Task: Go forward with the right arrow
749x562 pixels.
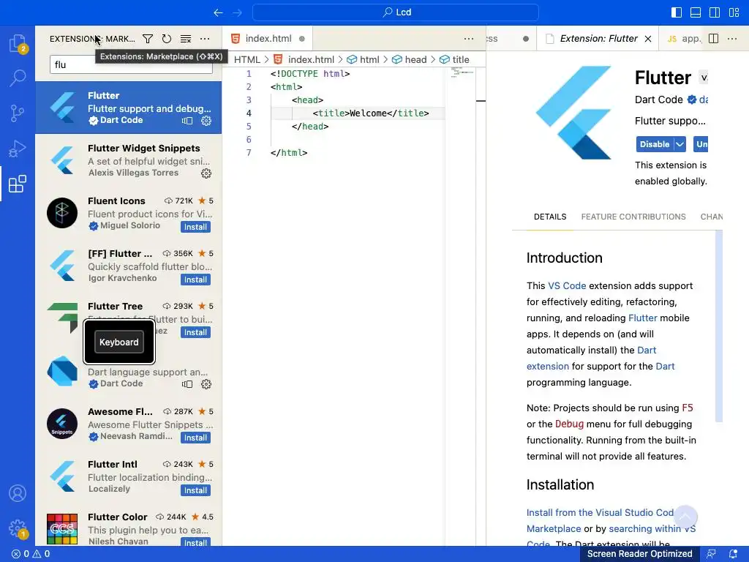Action: [x=238, y=12]
